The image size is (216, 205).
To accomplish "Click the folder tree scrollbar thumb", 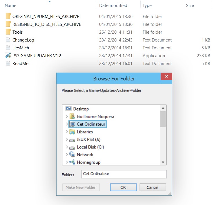I will pyautogui.click(x=163, y=119).
